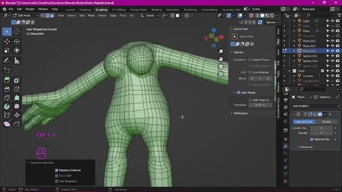
Task: Open the Edit Mode dropdown
Action: coord(25,15)
